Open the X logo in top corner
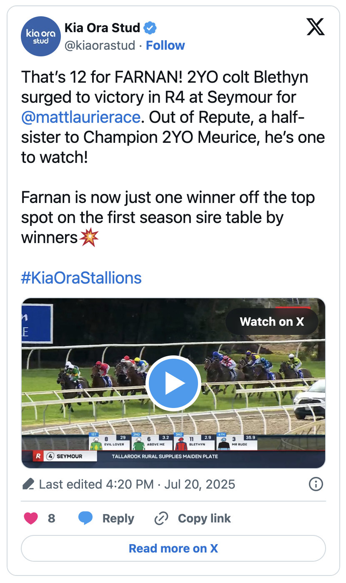Image resolution: width=346 pixels, height=583 pixels. click(x=316, y=27)
